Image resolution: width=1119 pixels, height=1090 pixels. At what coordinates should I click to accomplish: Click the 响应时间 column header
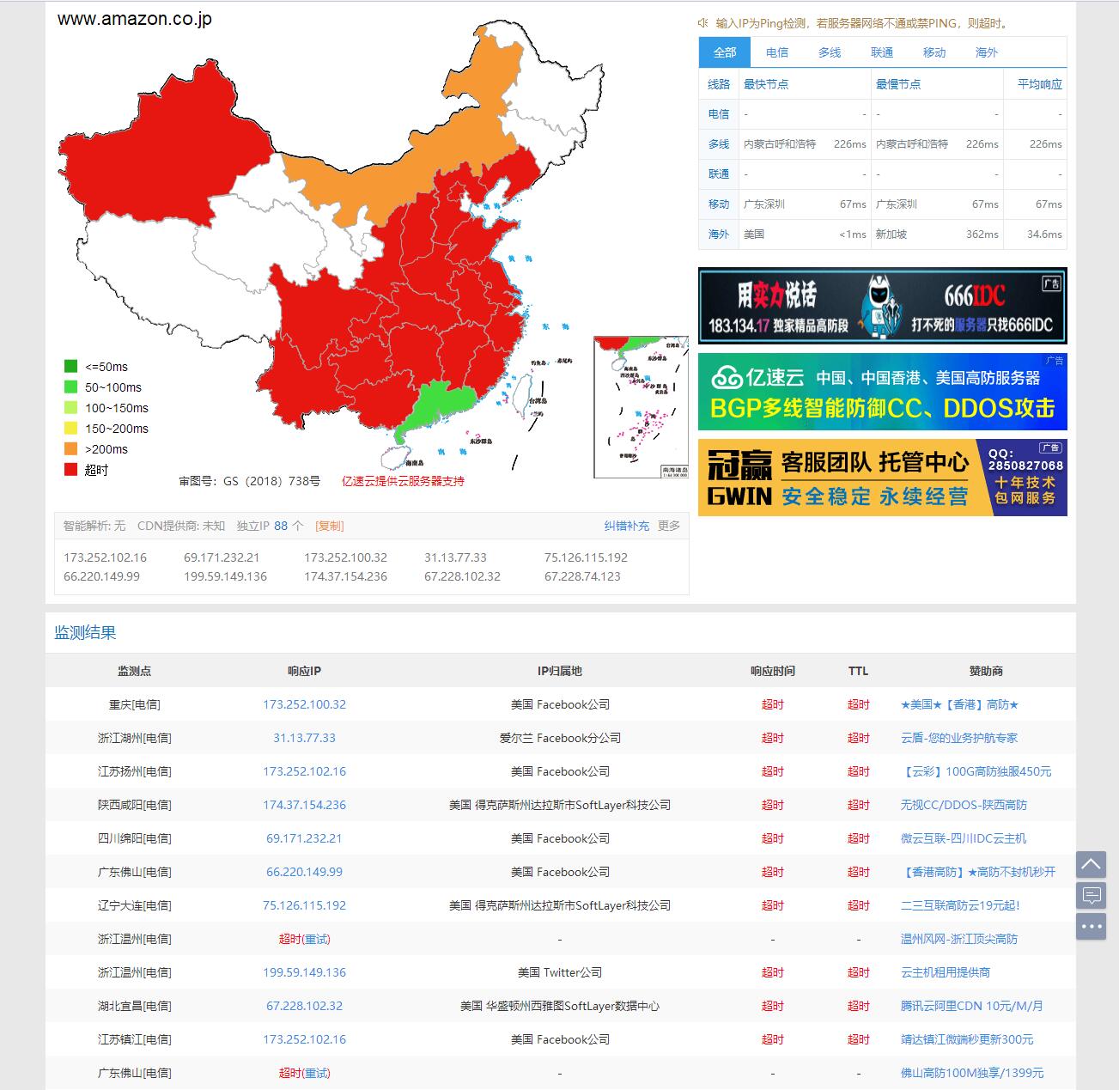[773, 671]
